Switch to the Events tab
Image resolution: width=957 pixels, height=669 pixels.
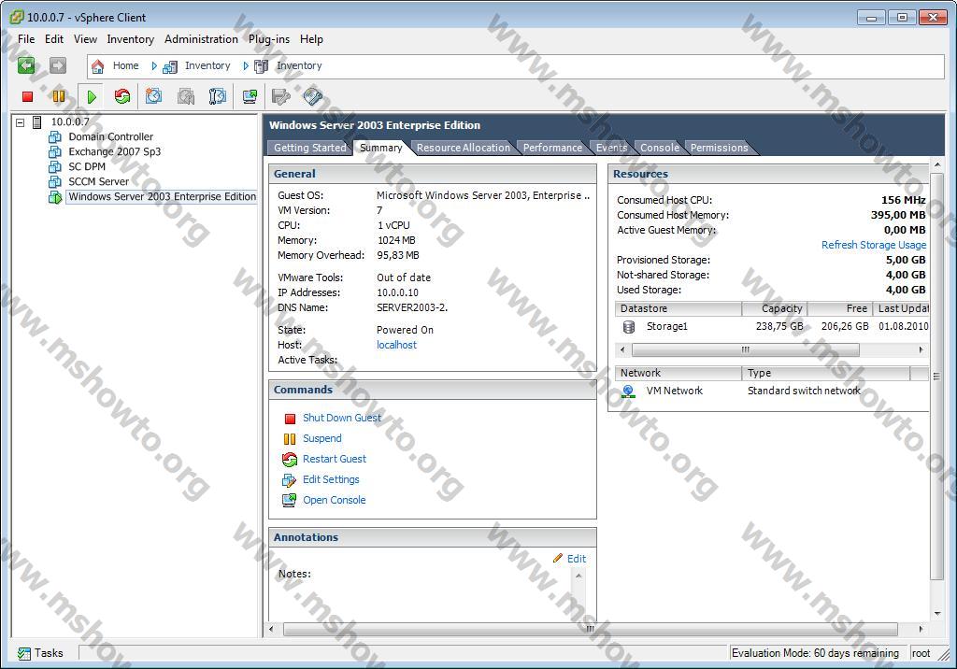(611, 148)
